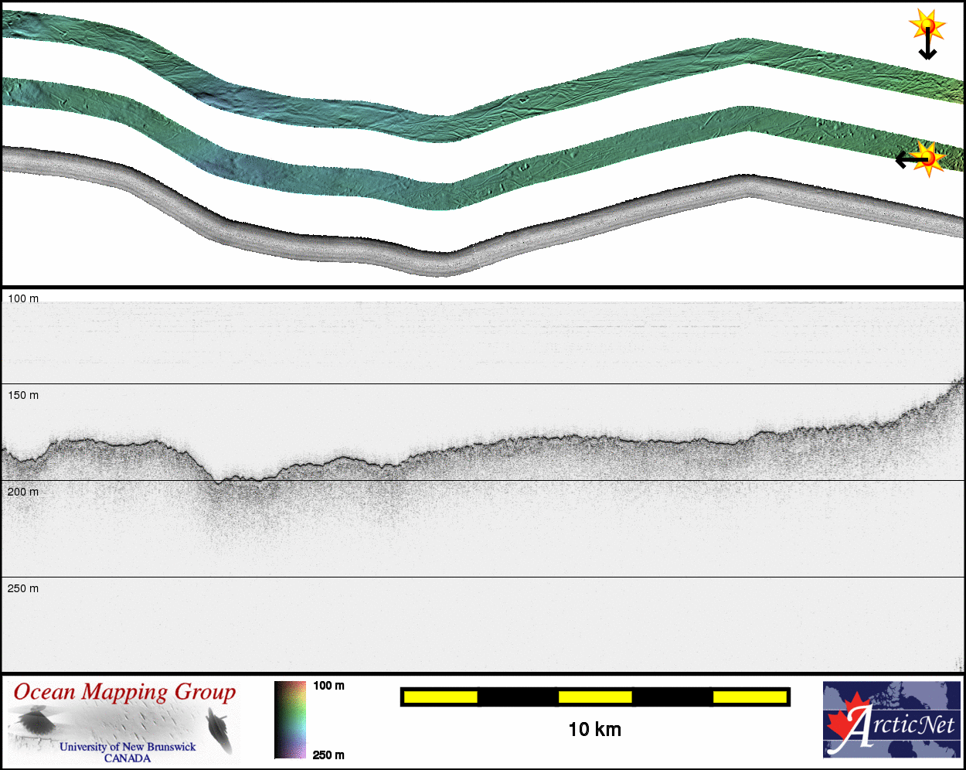The height and width of the screenshot is (770, 966).
Task: Click the sun icon with left-pointing arrow
Action: point(930,158)
